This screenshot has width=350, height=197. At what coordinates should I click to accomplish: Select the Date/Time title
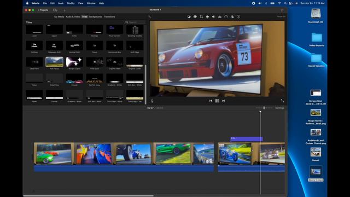[54, 78]
